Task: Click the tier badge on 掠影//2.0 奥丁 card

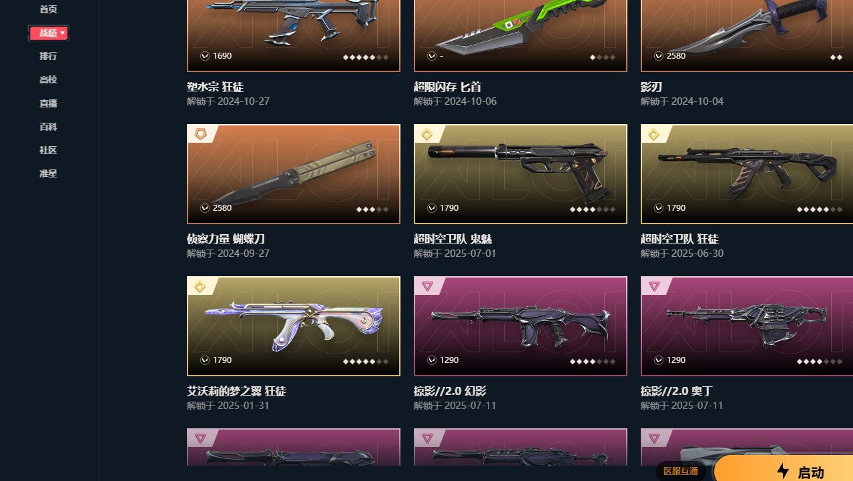Action: tap(654, 286)
